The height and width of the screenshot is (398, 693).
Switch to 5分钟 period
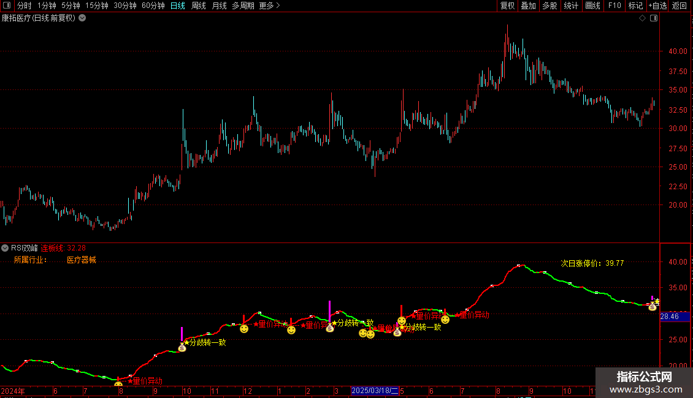71,6
